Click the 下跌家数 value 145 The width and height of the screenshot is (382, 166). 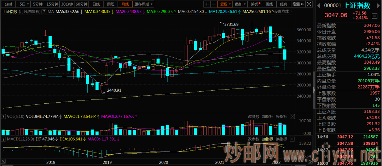pos(376,105)
